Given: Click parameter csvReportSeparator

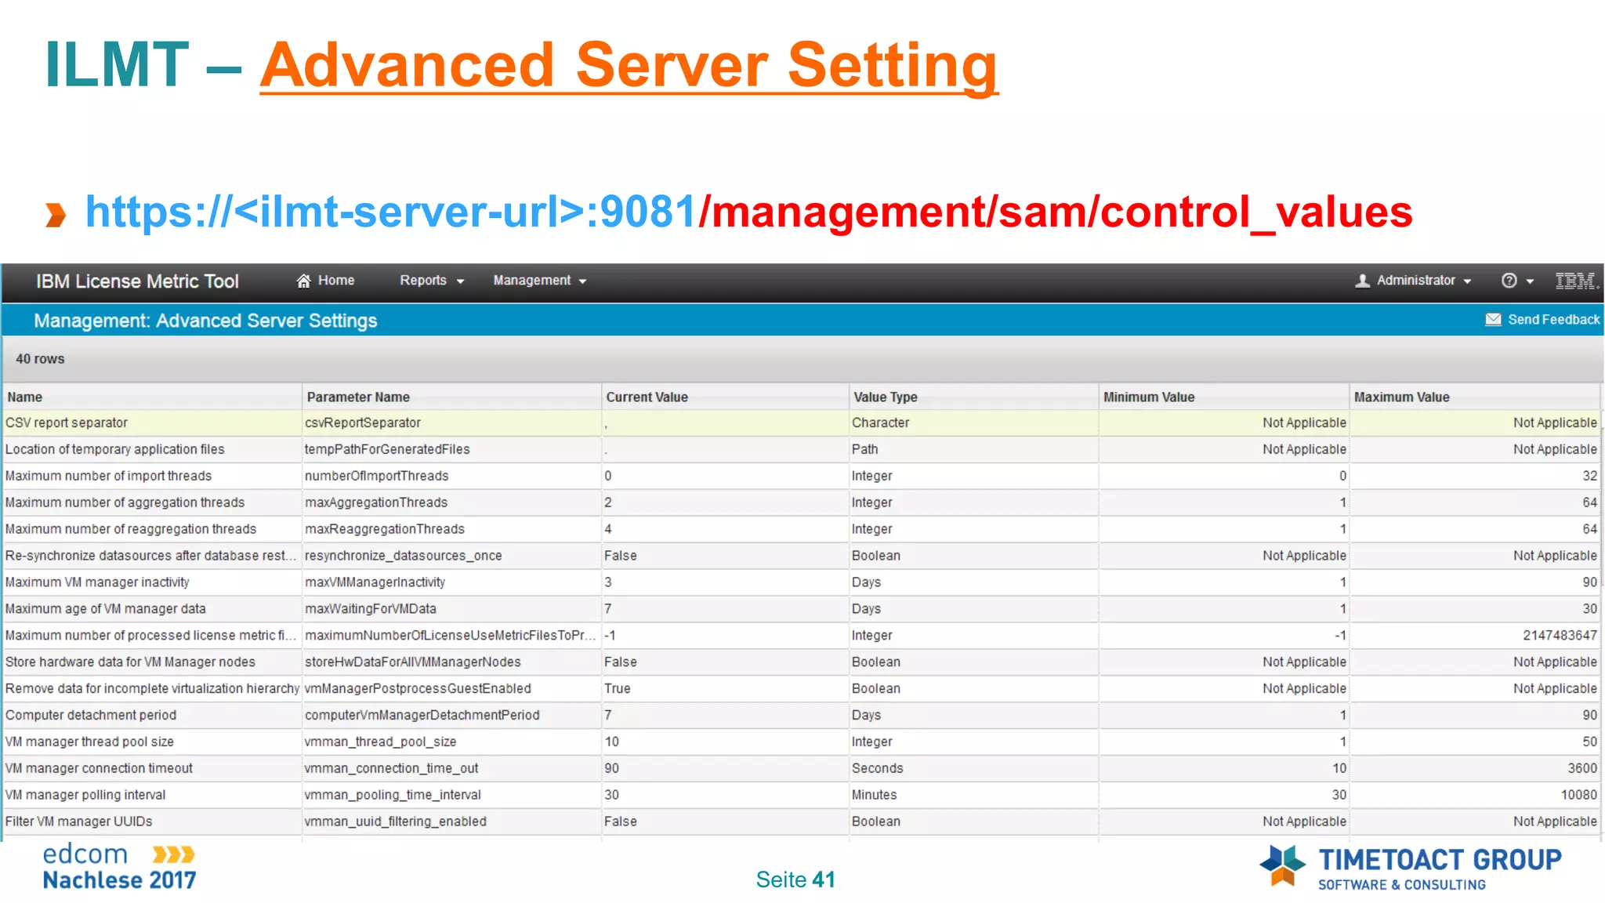Looking at the screenshot, I should (363, 423).
